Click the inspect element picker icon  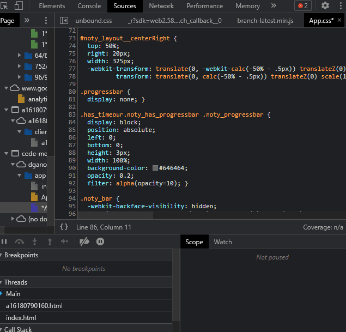tap(5, 6)
